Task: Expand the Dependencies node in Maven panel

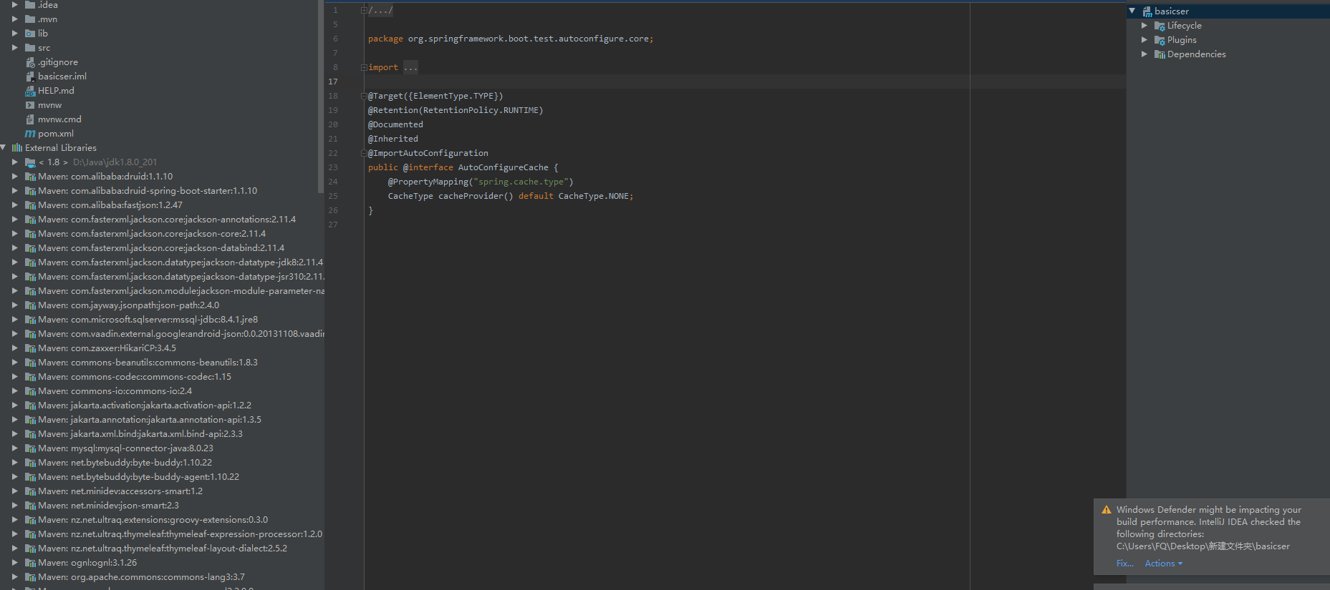Action: 1145,54
